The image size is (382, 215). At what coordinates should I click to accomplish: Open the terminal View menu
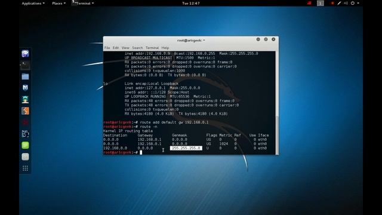[x=125, y=48]
